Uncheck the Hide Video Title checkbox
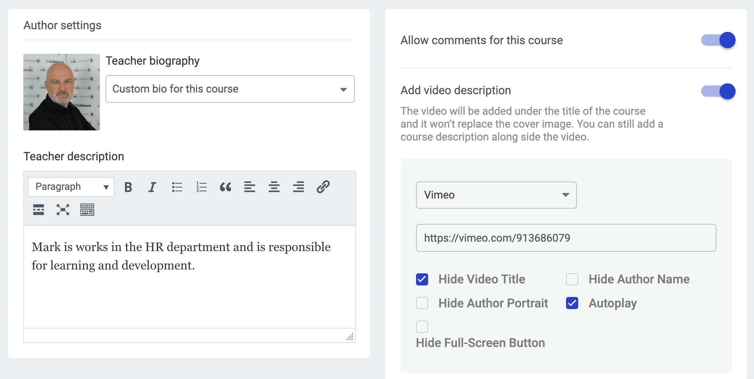754x379 pixels. (x=422, y=279)
